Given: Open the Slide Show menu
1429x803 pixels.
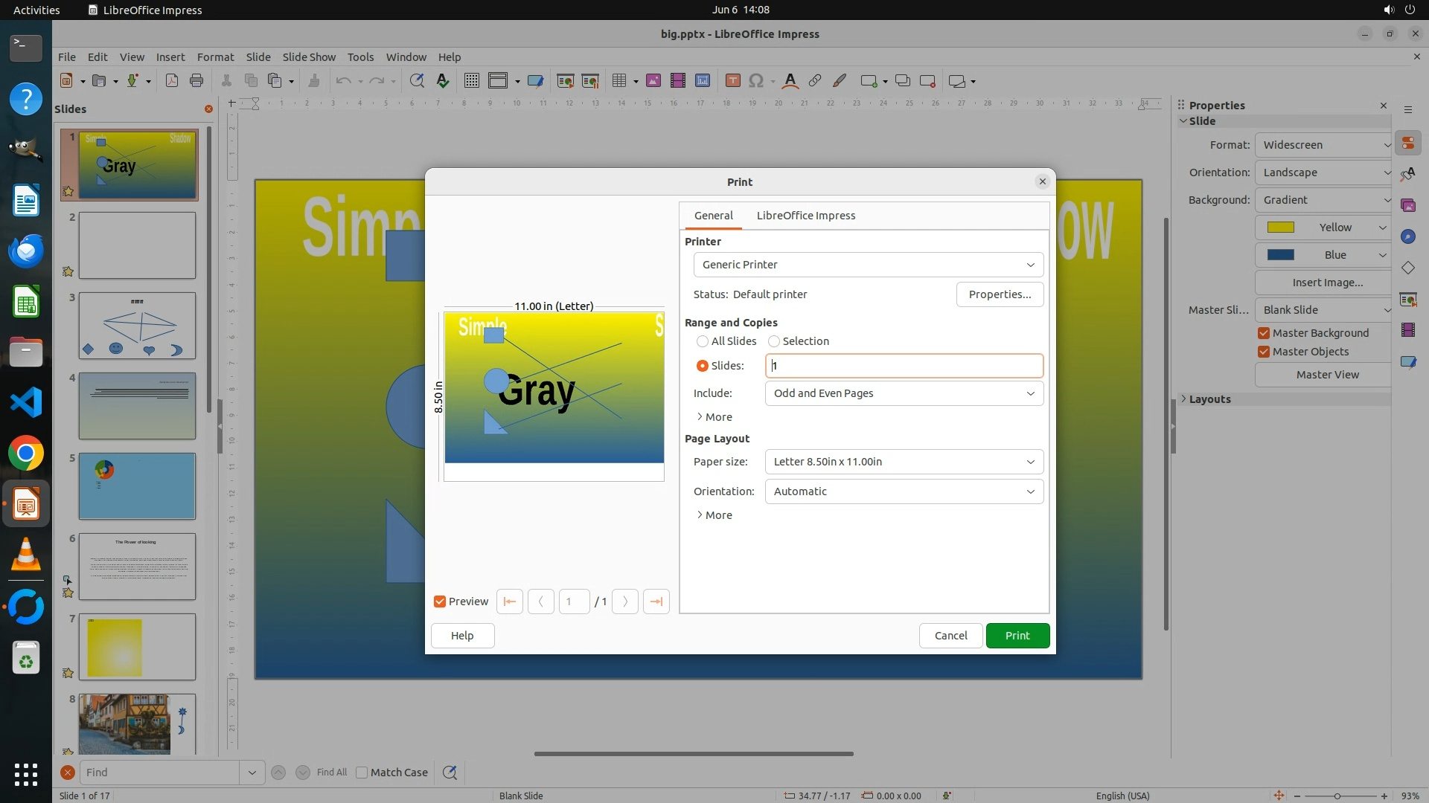Looking at the screenshot, I should click(x=309, y=57).
